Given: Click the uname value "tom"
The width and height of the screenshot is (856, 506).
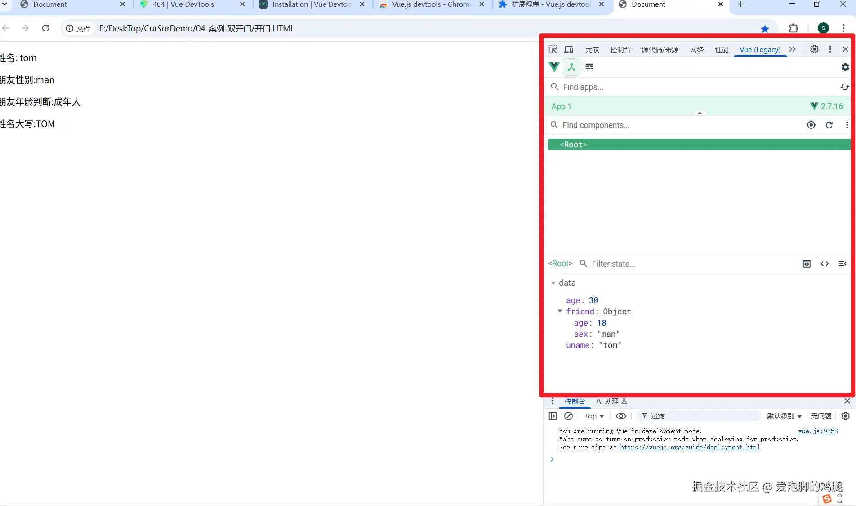Looking at the screenshot, I should click(610, 345).
